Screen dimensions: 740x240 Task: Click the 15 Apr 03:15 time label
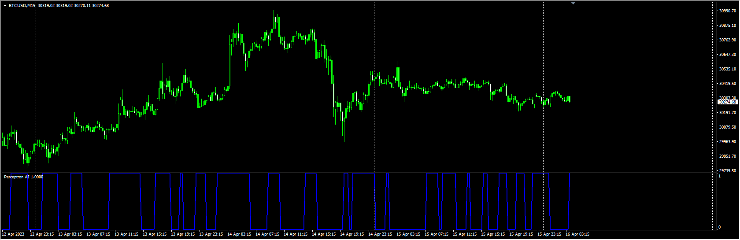coord(408,234)
